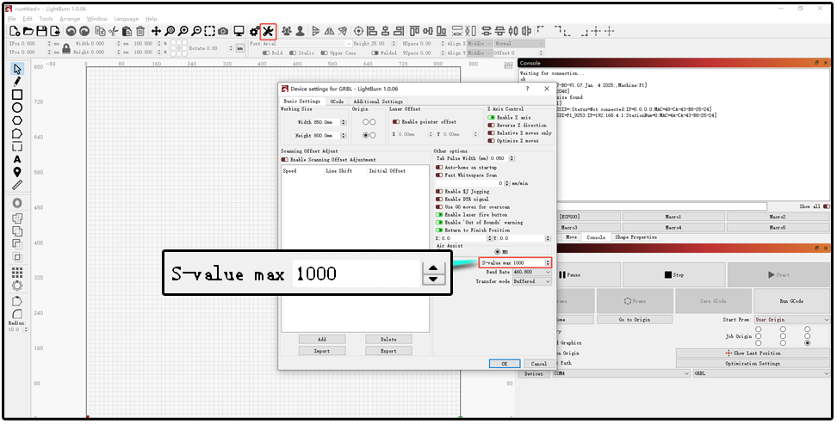Click the console command input field

click(x=660, y=206)
